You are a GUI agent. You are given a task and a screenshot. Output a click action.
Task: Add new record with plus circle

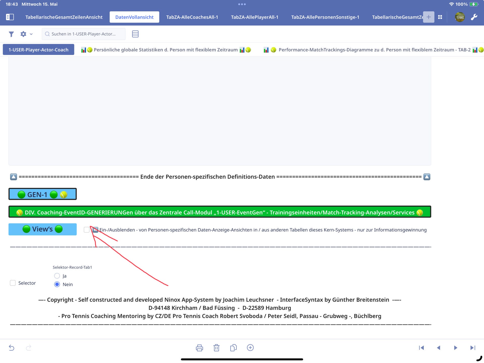tap(250, 348)
